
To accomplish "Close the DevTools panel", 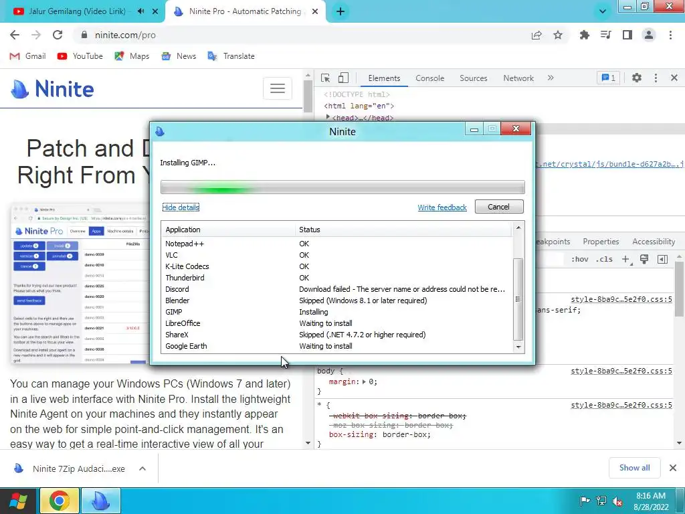I will point(674,78).
